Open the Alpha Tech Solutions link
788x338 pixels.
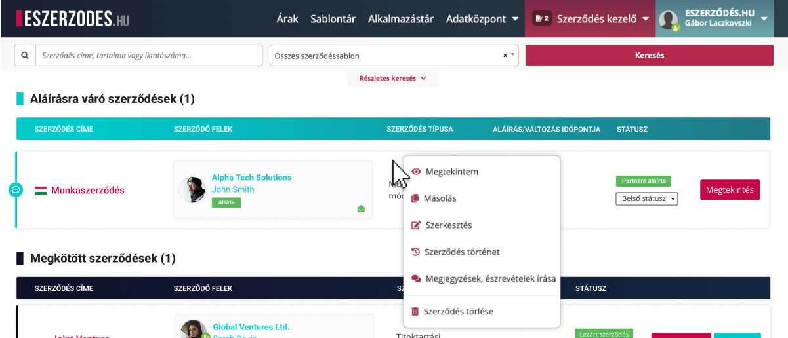point(251,178)
